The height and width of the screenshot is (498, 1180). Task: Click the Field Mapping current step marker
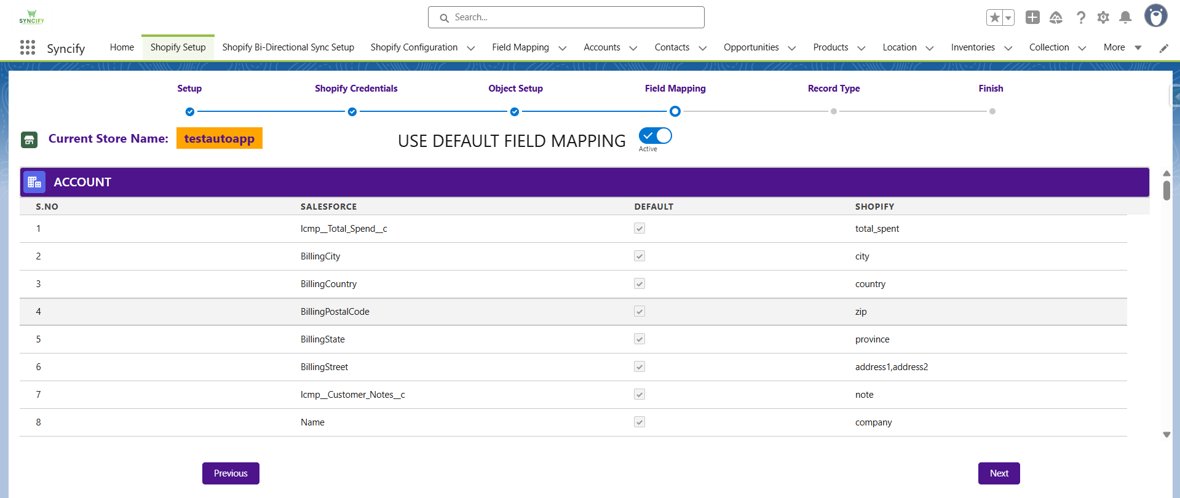click(675, 111)
